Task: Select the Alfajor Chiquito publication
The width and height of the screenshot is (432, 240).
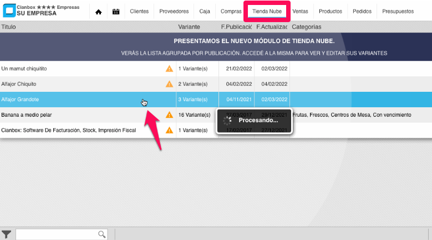Action: tap(216, 84)
